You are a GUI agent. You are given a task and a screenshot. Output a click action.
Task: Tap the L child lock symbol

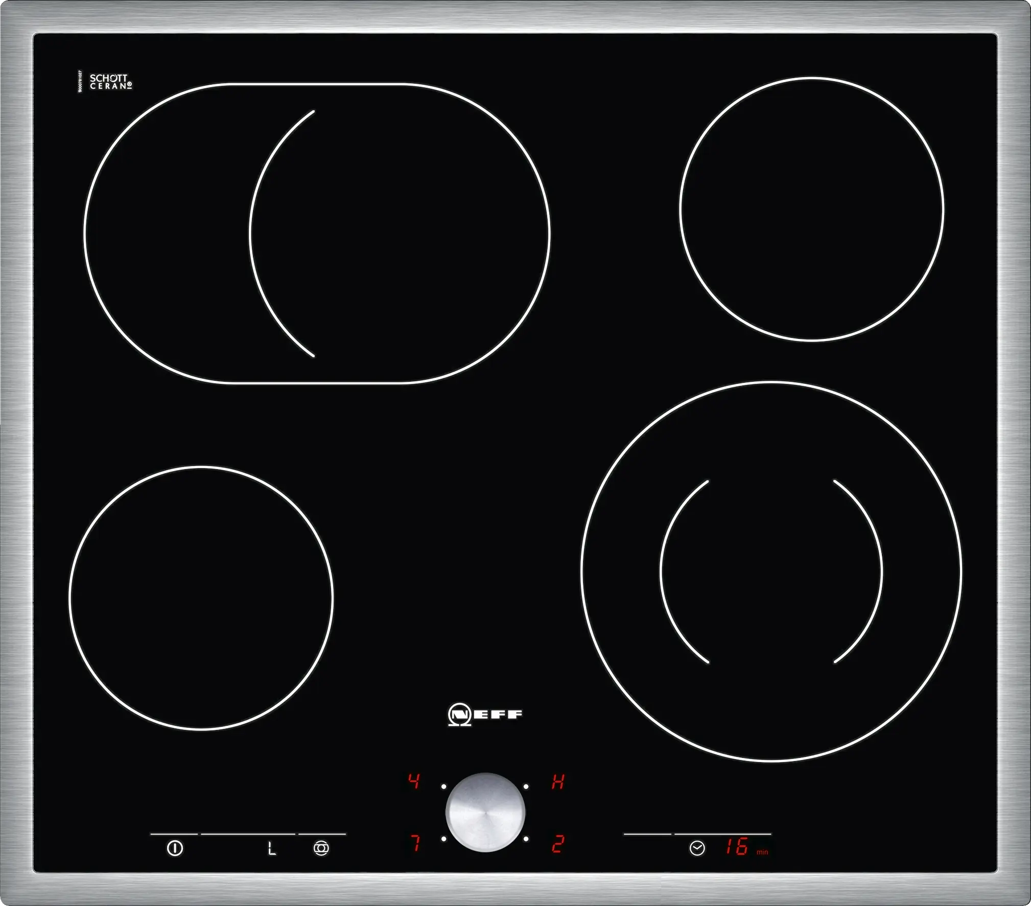272,848
